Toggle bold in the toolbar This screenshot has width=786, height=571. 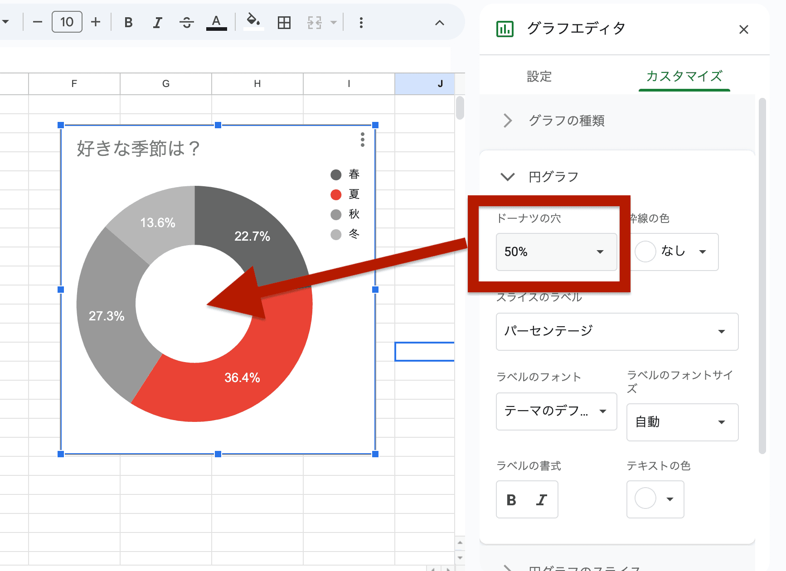pos(128,23)
